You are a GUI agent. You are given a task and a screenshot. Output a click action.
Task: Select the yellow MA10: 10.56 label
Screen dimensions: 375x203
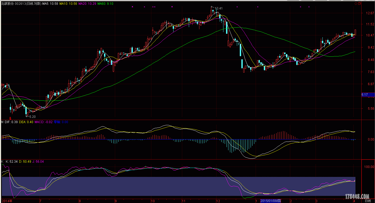point(68,4)
